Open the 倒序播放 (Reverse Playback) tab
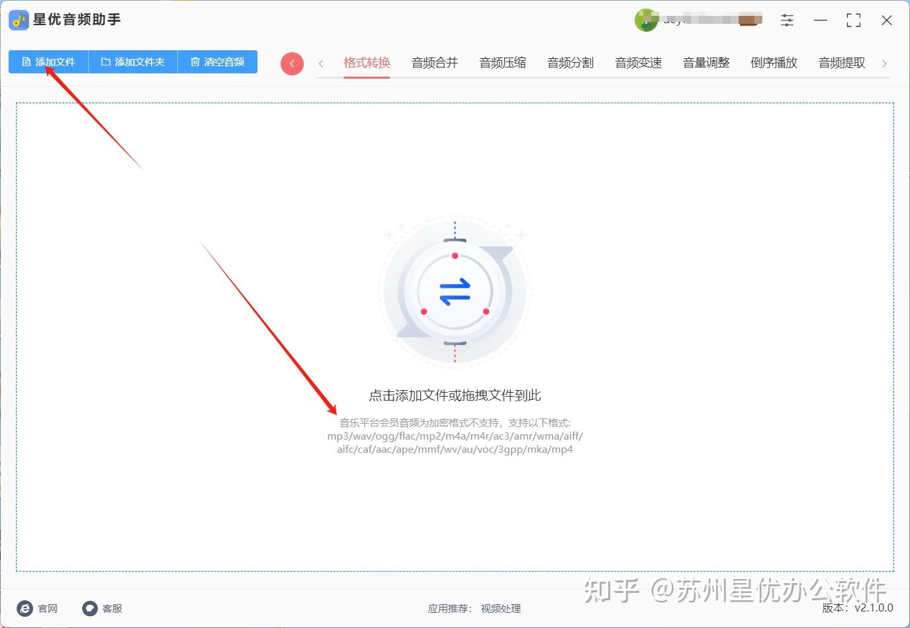Image resolution: width=910 pixels, height=628 pixels. coord(773,63)
